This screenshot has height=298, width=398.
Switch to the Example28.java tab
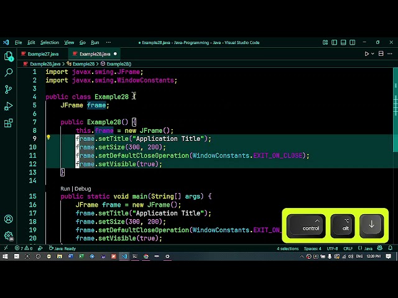[x=95, y=54]
